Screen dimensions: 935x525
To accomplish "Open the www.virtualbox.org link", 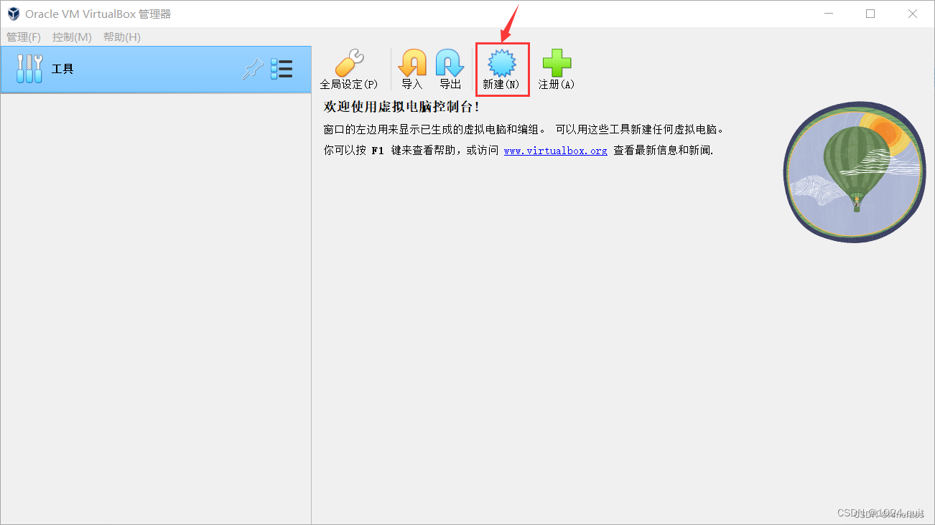I will pos(555,151).
